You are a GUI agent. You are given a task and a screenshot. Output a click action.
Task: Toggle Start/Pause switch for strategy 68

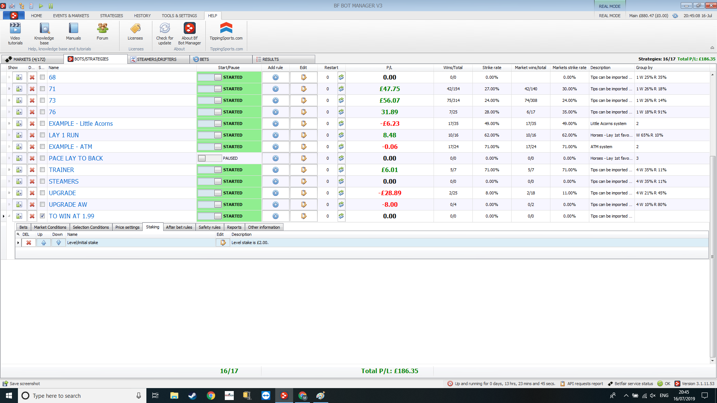pos(210,77)
